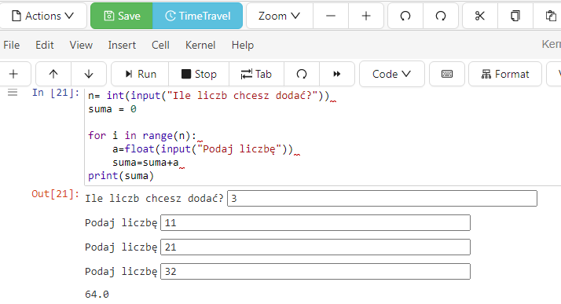Redo the last change

pos(441,16)
